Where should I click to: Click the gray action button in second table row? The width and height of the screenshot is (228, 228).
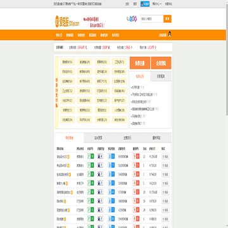pos(165,165)
